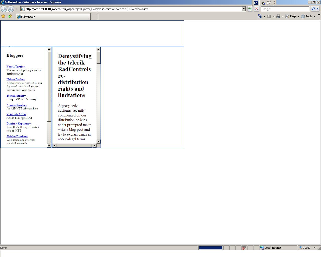This screenshot has width=321, height=257.
Task: Click the Home page icon
Action: click(260, 16)
